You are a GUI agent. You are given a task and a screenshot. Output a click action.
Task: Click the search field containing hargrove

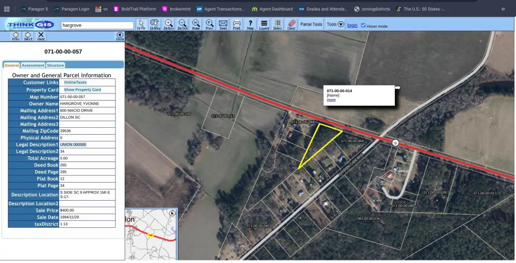(97, 25)
